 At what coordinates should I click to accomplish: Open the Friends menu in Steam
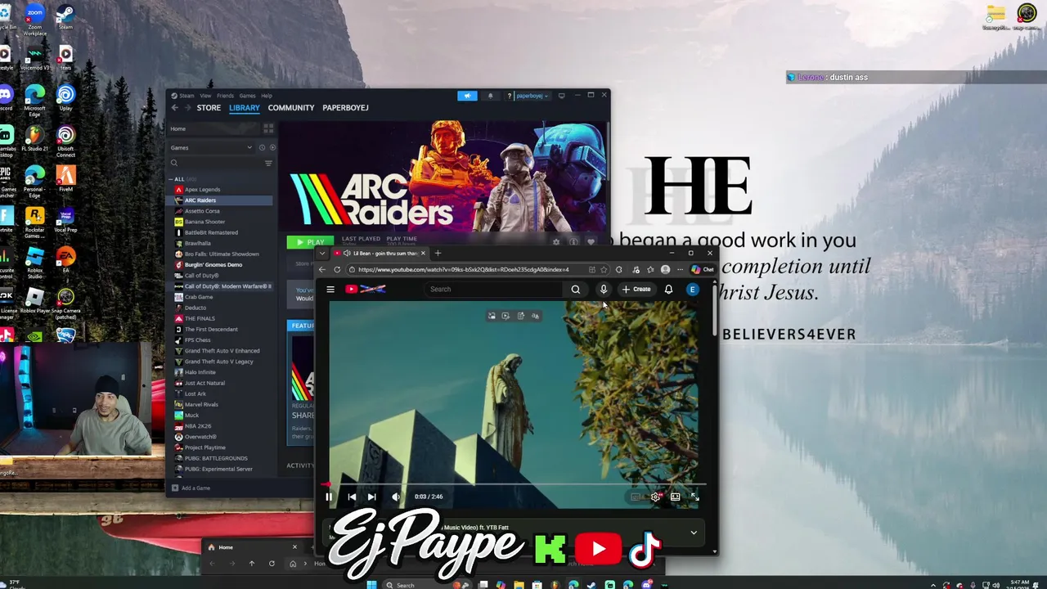pos(225,96)
